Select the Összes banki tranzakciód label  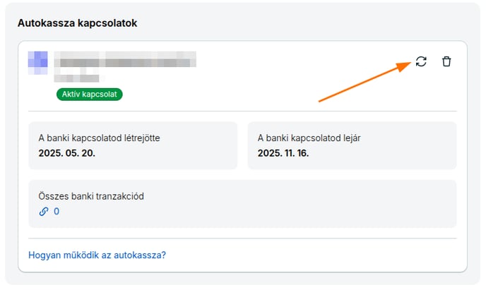pyautogui.click(x=91, y=196)
